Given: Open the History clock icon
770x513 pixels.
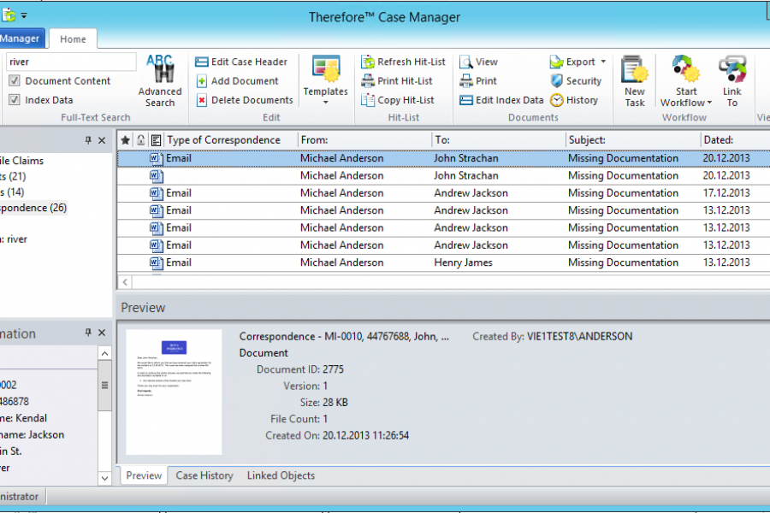Looking at the screenshot, I should [x=557, y=100].
